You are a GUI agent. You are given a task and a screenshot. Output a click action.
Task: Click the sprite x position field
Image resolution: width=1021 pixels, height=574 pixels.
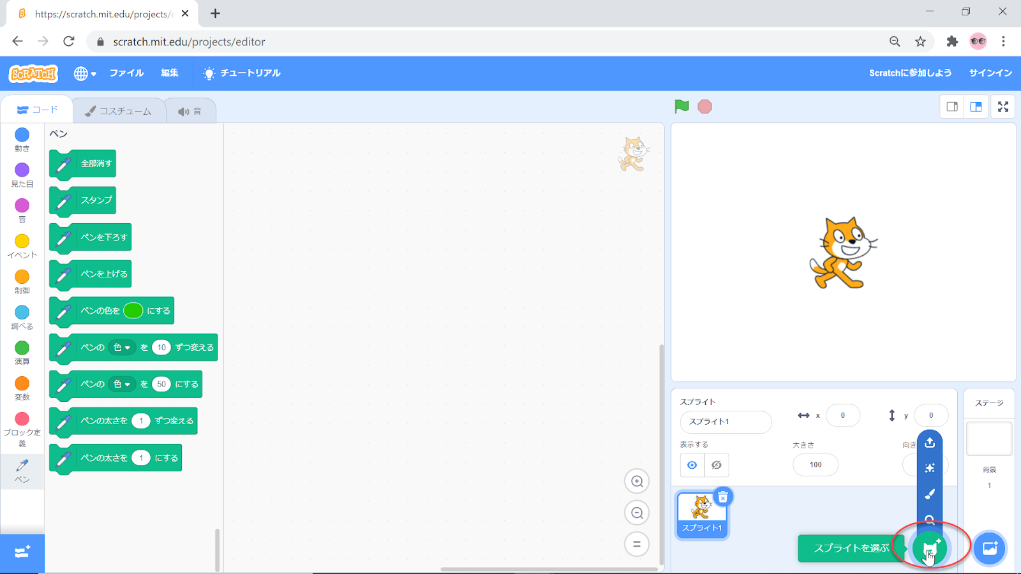point(843,416)
